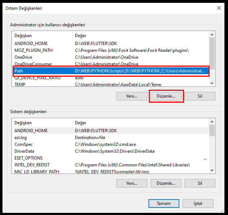Click the user variables Düzenle button
The image size is (228, 215).
tap(166, 96)
